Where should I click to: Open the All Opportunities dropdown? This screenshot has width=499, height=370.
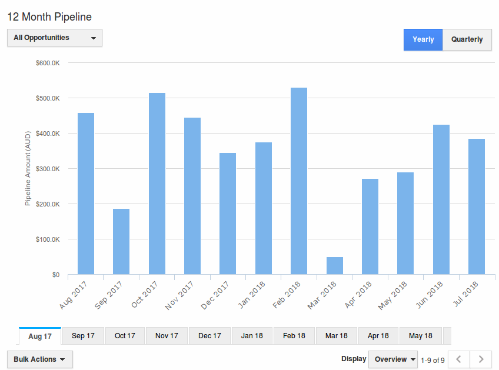pos(55,38)
